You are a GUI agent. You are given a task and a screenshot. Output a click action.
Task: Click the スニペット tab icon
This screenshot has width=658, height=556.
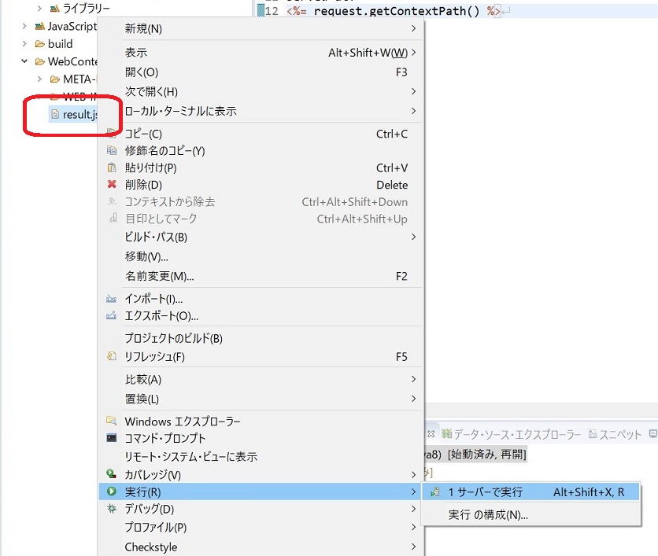coord(593,434)
